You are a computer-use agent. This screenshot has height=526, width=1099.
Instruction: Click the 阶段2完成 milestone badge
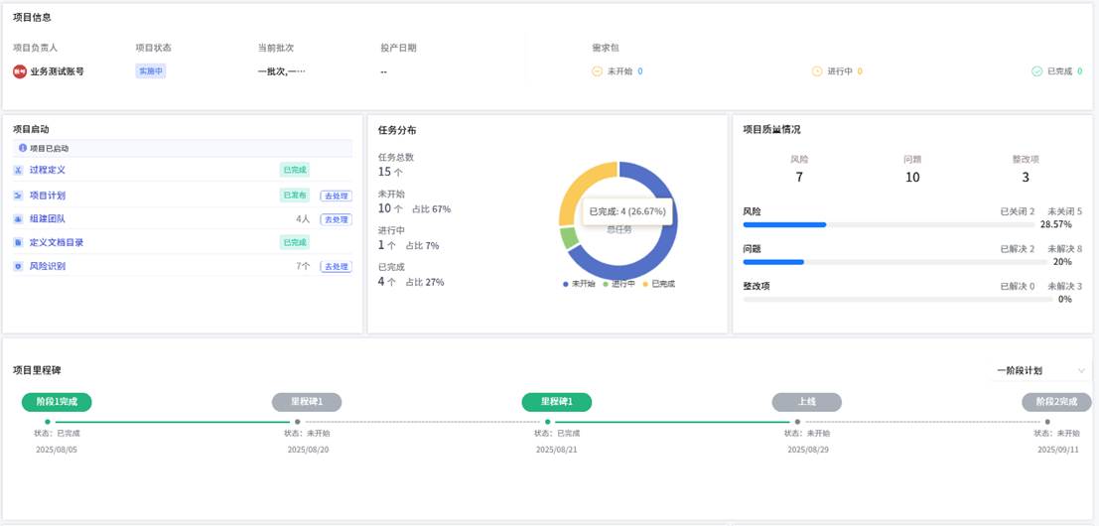pos(1057,402)
